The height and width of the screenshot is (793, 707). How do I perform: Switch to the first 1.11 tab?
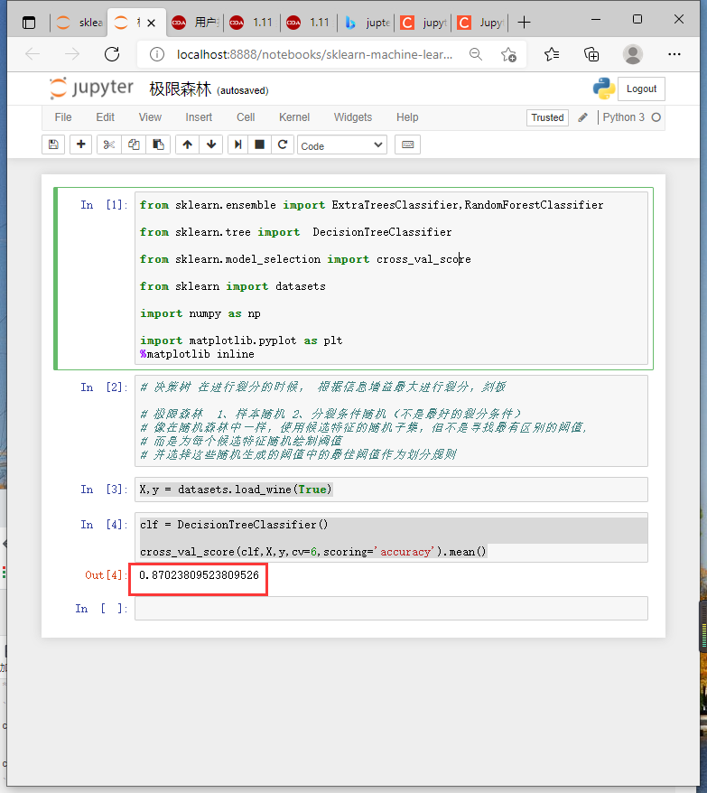252,23
